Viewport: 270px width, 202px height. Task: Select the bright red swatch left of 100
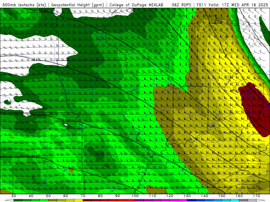(x=131, y=200)
